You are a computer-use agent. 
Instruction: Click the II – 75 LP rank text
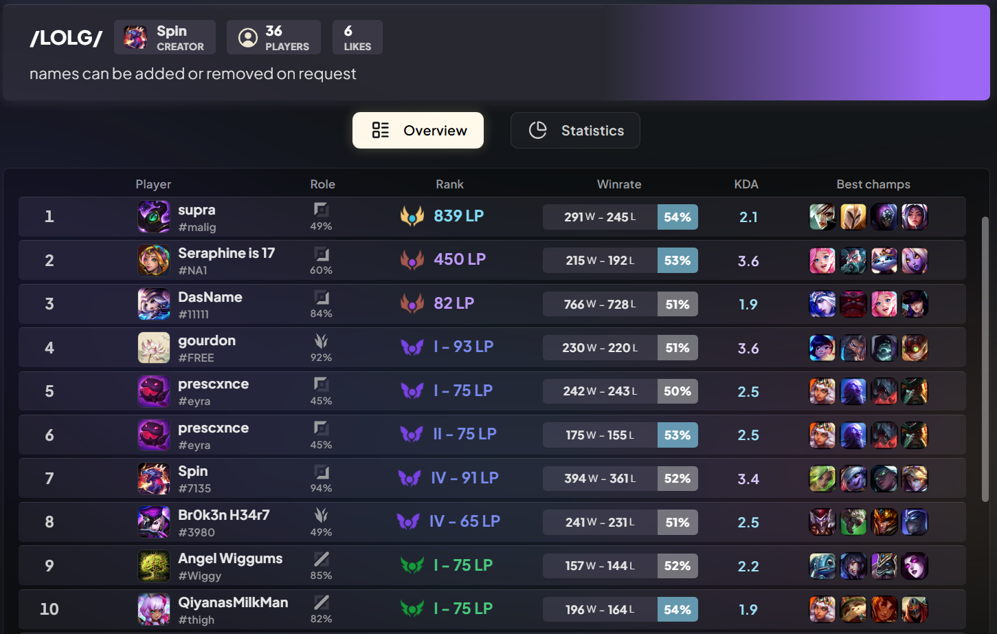click(x=464, y=434)
